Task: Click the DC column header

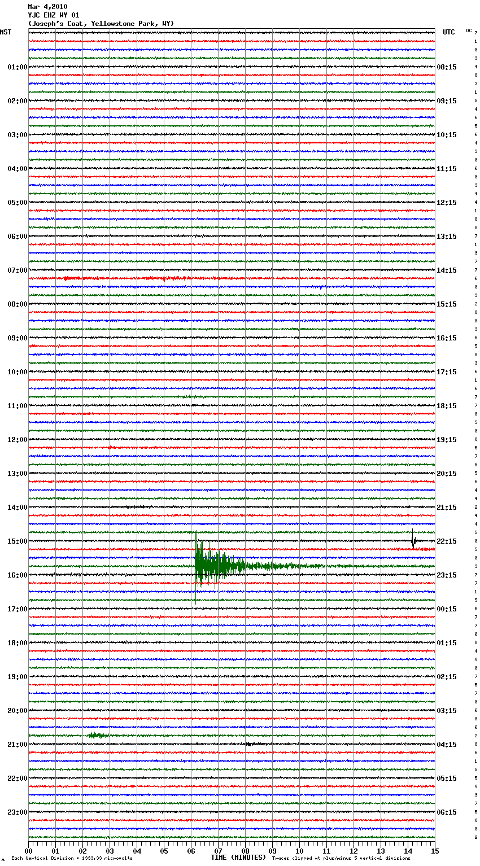Action: coord(469,30)
